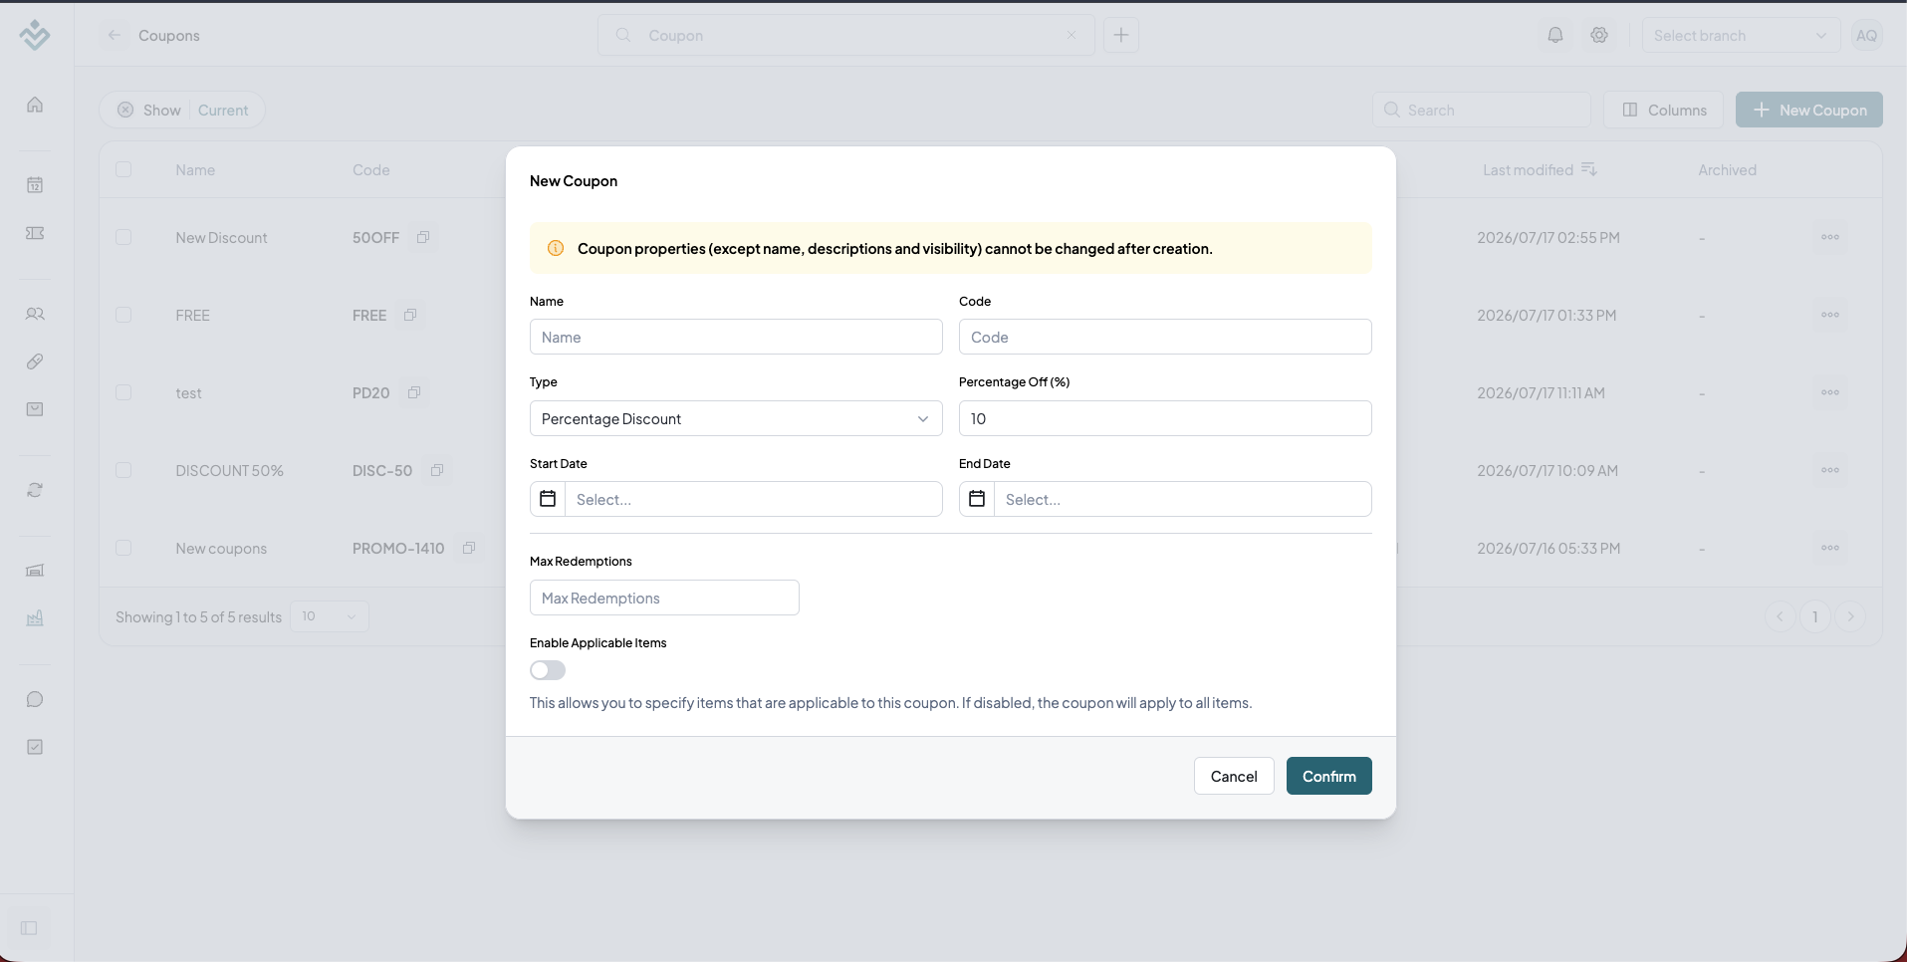Open the AQ user avatar
The image size is (1907, 962).
click(x=1867, y=35)
